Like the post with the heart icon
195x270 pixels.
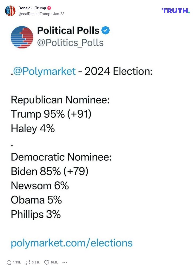coord(46,262)
